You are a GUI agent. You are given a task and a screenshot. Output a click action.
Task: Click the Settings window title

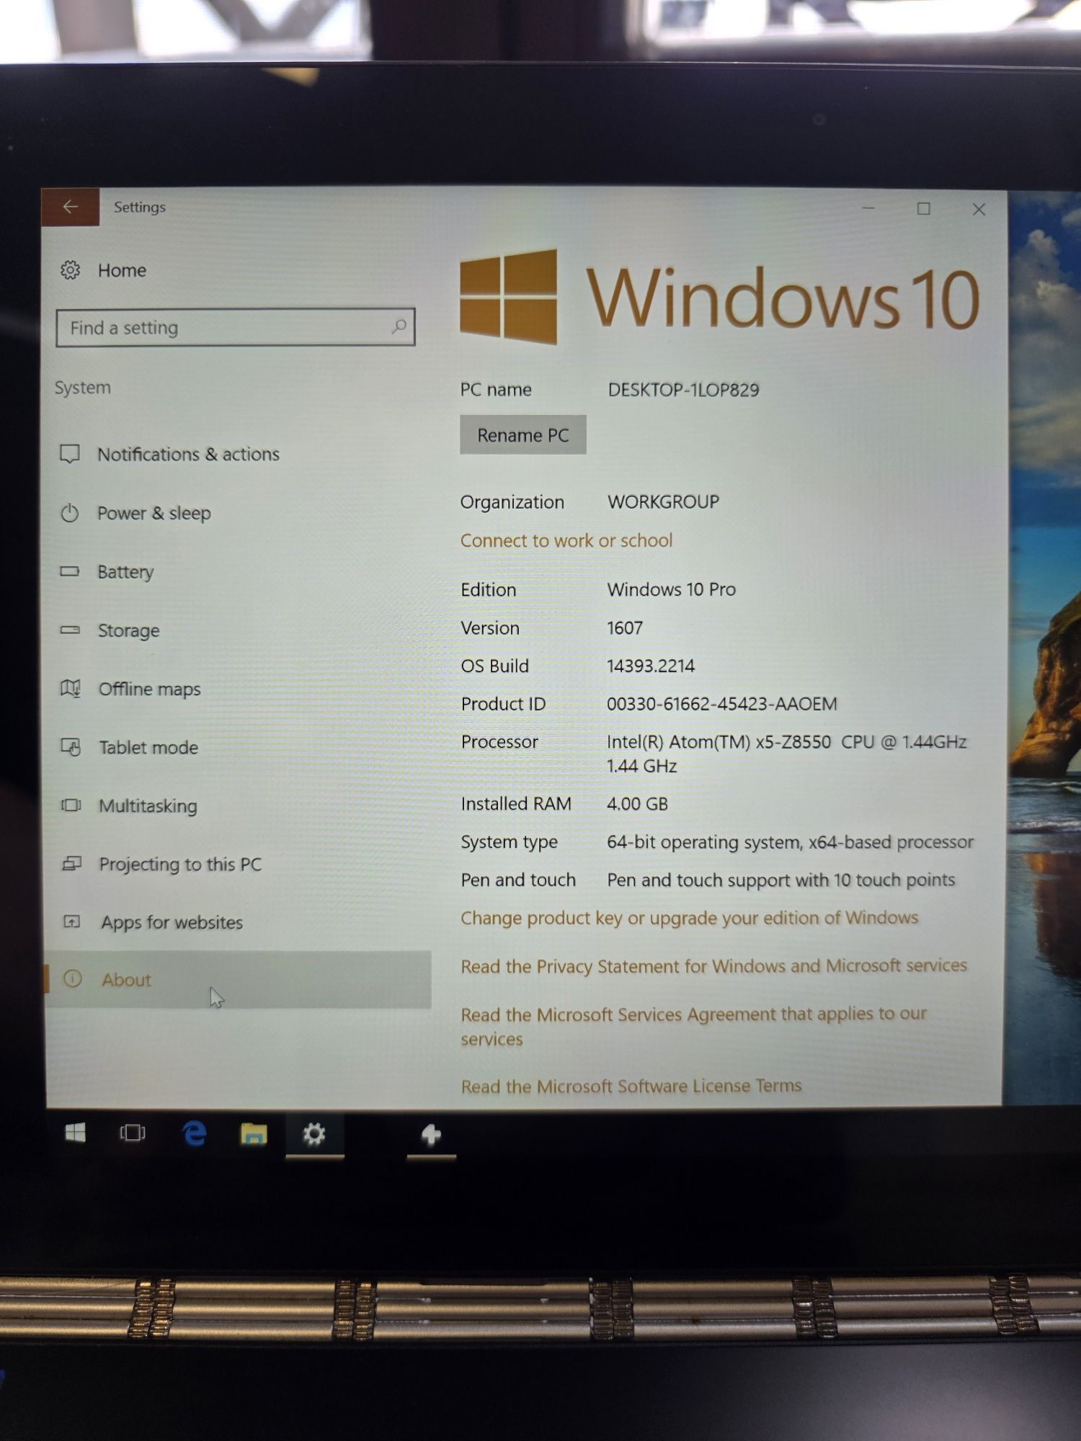(x=140, y=207)
